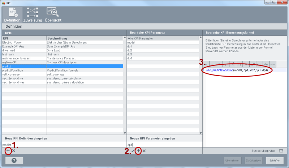This screenshot has width=289, height=168.
Task: Click the delete KPI definition X icon
Action: pyautogui.click(x=14, y=151)
